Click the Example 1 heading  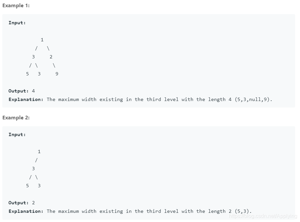16,6
